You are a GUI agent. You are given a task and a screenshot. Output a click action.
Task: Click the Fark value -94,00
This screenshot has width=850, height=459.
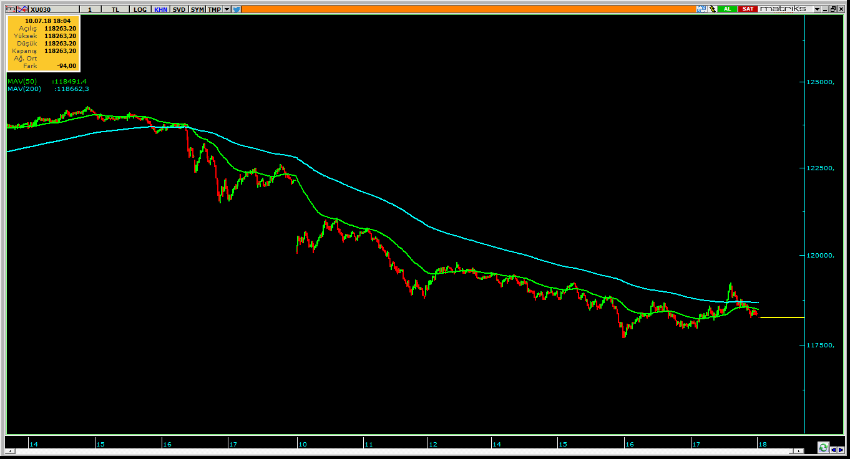(x=66, y=65)
